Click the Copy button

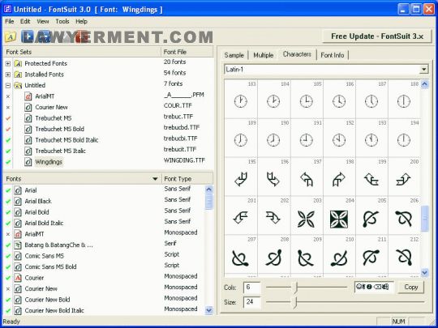[411, 287]
